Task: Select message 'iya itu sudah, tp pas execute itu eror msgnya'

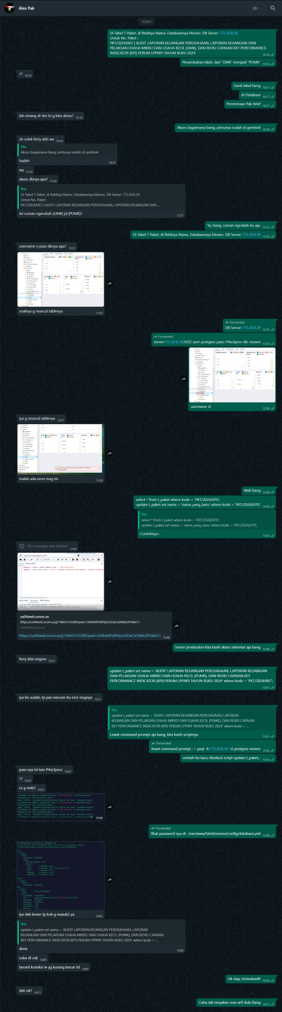Action: pyautogui.click(x=60, y=698)
